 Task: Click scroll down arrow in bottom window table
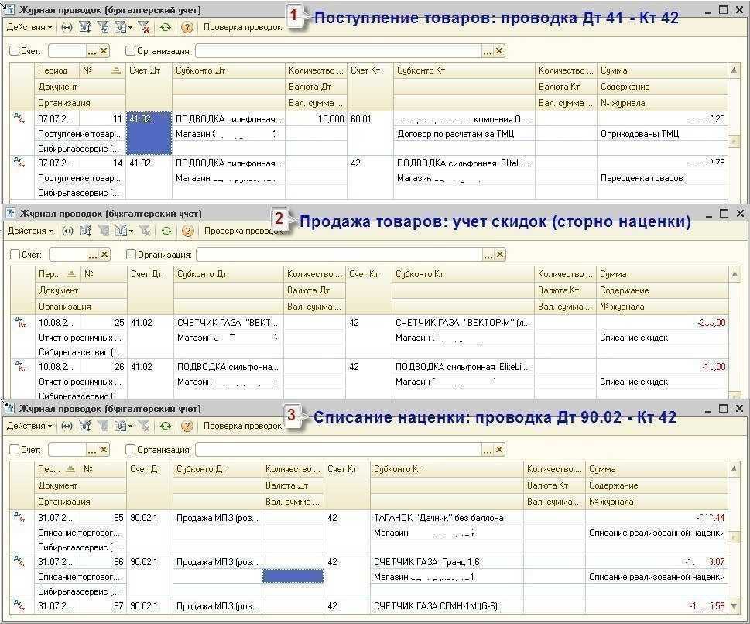[734, 606]
